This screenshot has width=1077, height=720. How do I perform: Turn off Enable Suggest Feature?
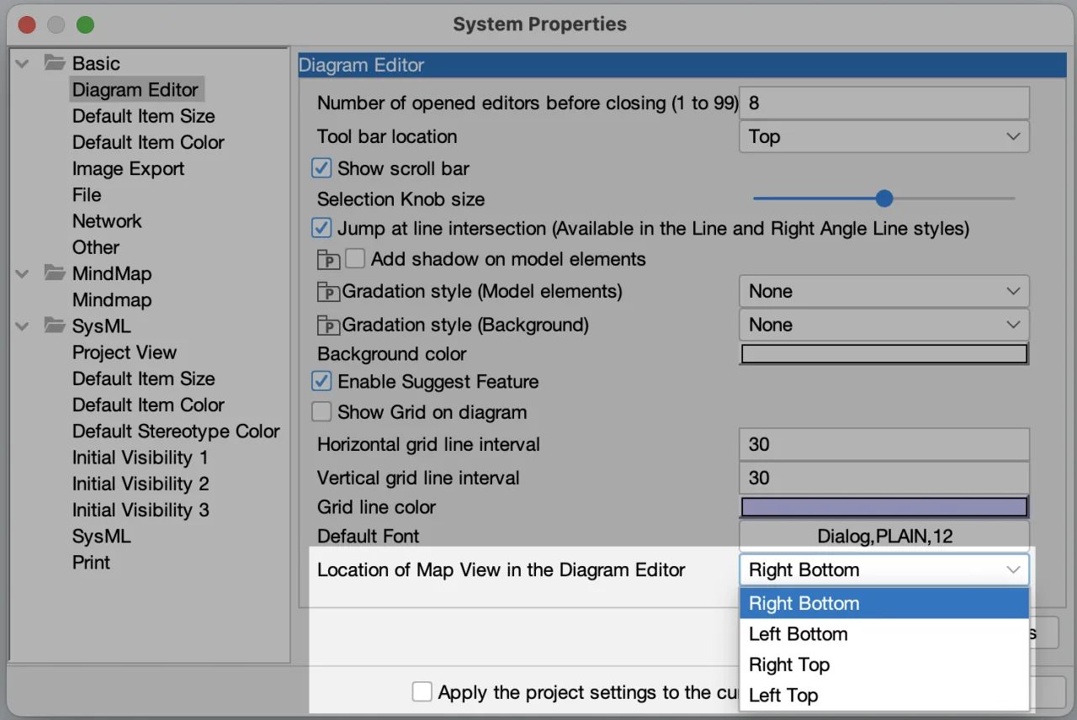pyautogui.click(x=321, y=382)
